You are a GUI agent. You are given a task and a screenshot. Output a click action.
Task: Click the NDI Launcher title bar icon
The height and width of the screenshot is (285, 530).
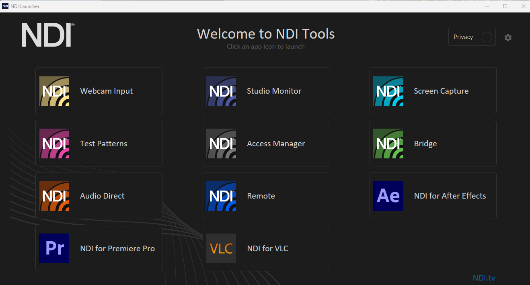click(5, 6)
